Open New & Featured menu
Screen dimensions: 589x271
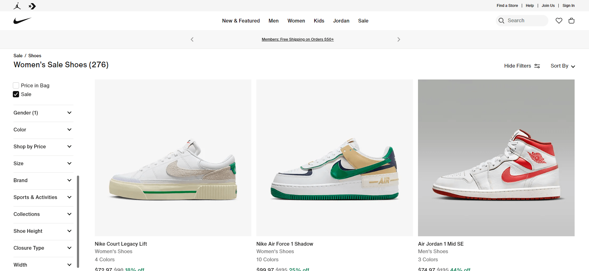[241, 21]
